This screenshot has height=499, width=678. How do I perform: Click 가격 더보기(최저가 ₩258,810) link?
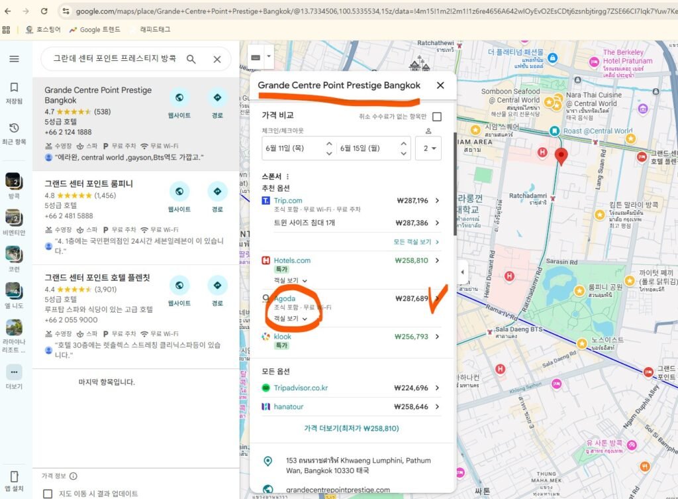coord(352,429)
